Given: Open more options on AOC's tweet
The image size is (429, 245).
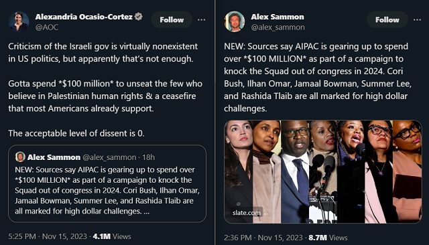Looking at the screenshot, I should coord(201,19).
